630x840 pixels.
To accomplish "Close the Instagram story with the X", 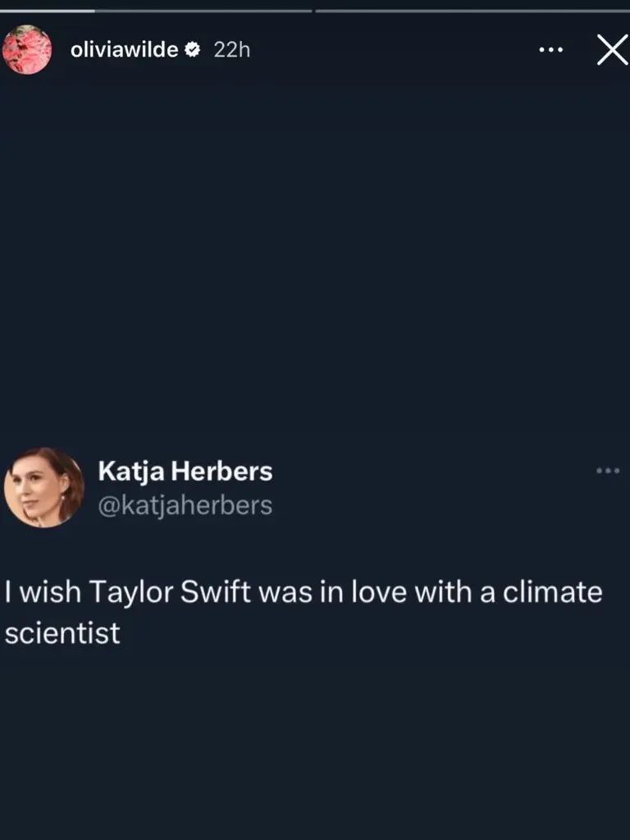I will pyautogui.click(x=611, y=50).
